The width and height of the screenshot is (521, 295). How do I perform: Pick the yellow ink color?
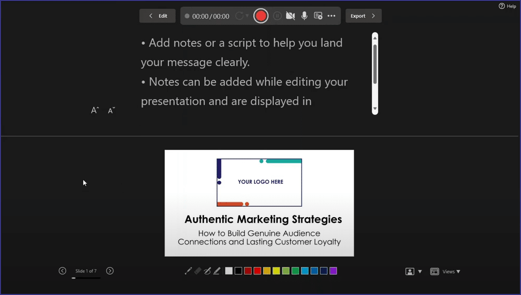click(x=276, y=271)
